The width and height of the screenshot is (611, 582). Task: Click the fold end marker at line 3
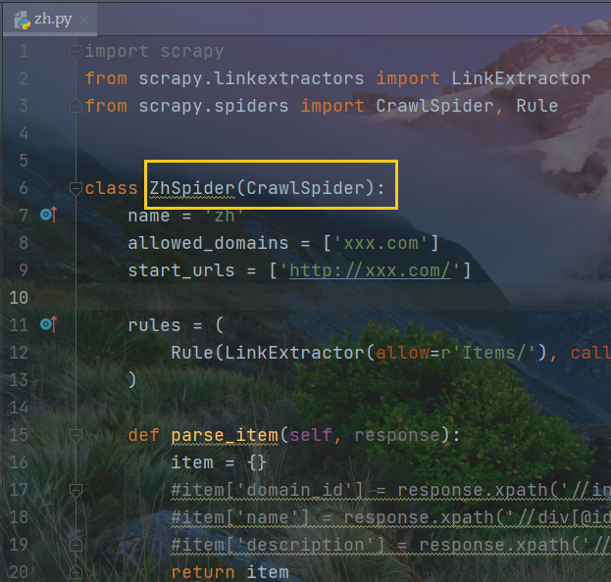point(76,106)
